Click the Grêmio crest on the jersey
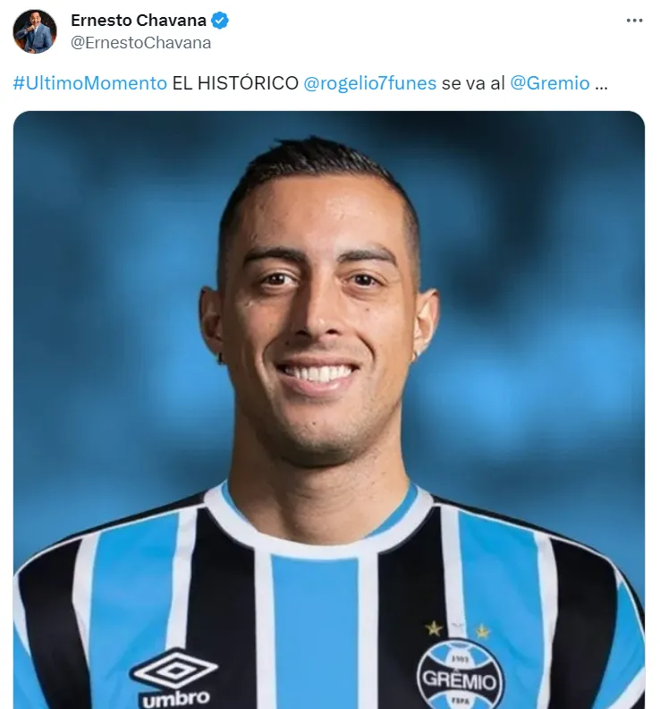Image resolution: width=660 pixels, height=709 pixels. (459, 674)
